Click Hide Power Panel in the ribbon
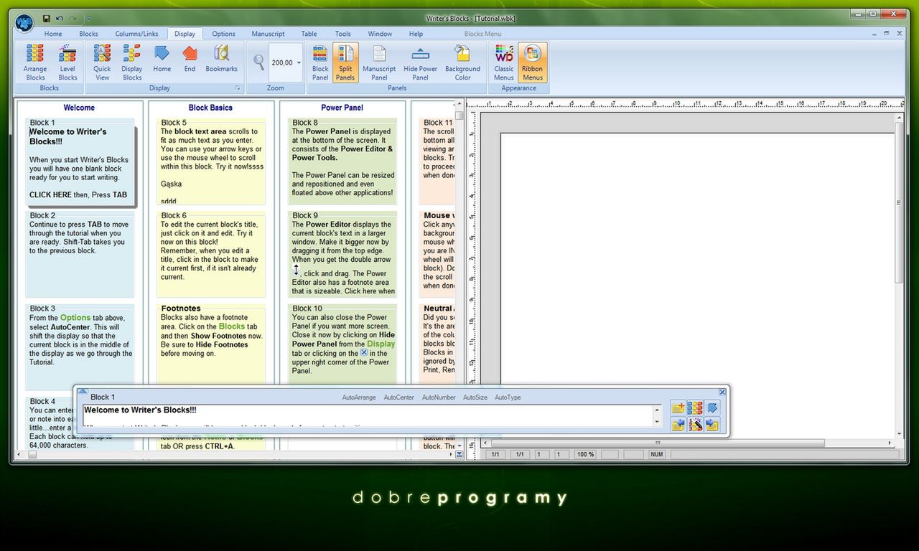This screenshot has height=551, width=919. pos(421,62)
